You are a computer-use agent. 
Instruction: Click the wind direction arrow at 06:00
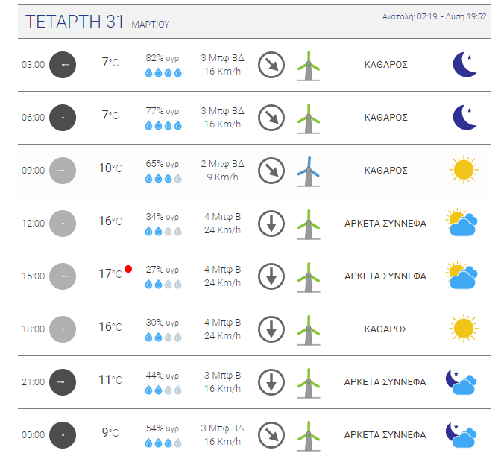click(271, 118)
